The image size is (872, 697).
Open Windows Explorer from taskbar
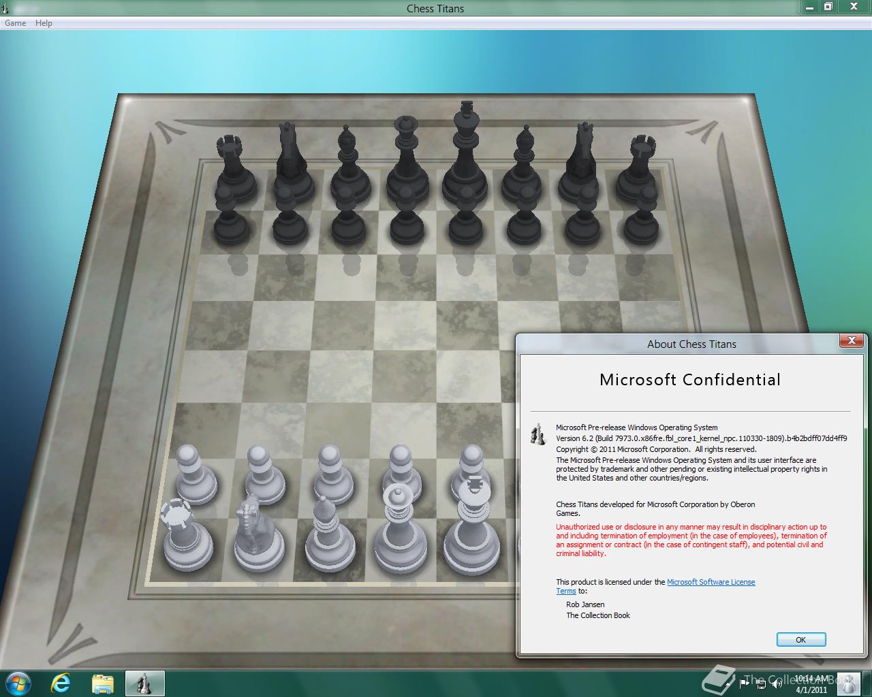(x=103, y=683)
